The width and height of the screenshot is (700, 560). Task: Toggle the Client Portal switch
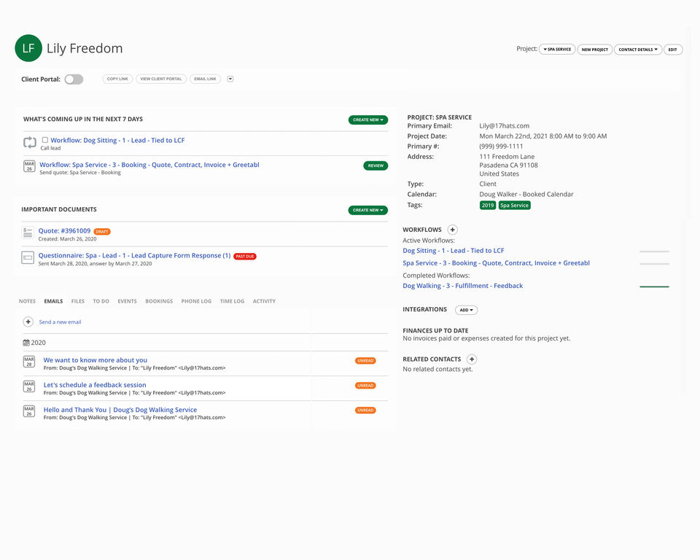pyautogui.click(x=74, y=79)
